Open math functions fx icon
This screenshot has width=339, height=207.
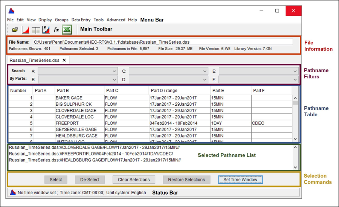[56, 30]
